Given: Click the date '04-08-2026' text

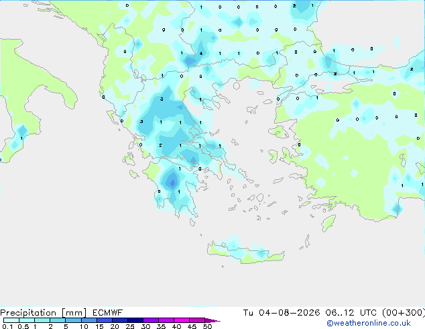Looking at the screenshot, I should pos(289,313).
